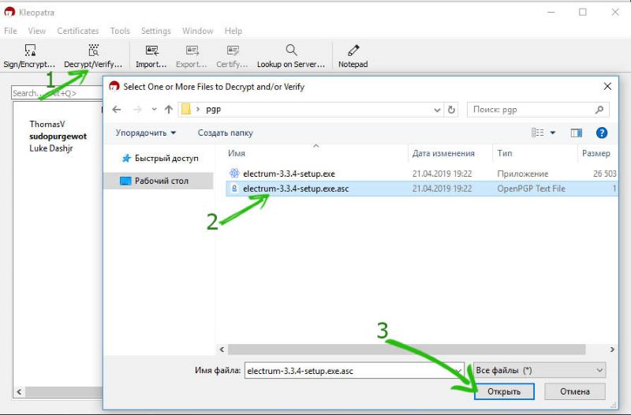Open the File menu

coord(10,31)
